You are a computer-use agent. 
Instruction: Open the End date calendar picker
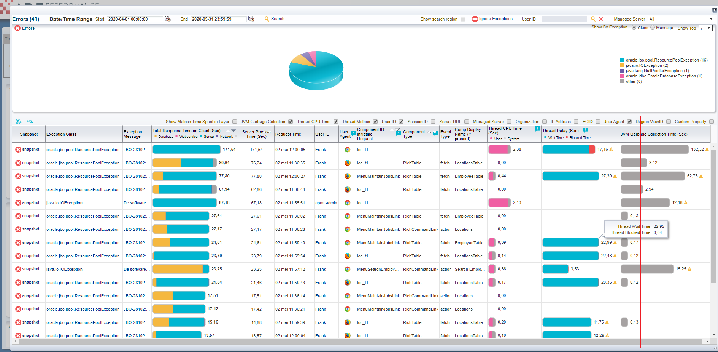251,19
